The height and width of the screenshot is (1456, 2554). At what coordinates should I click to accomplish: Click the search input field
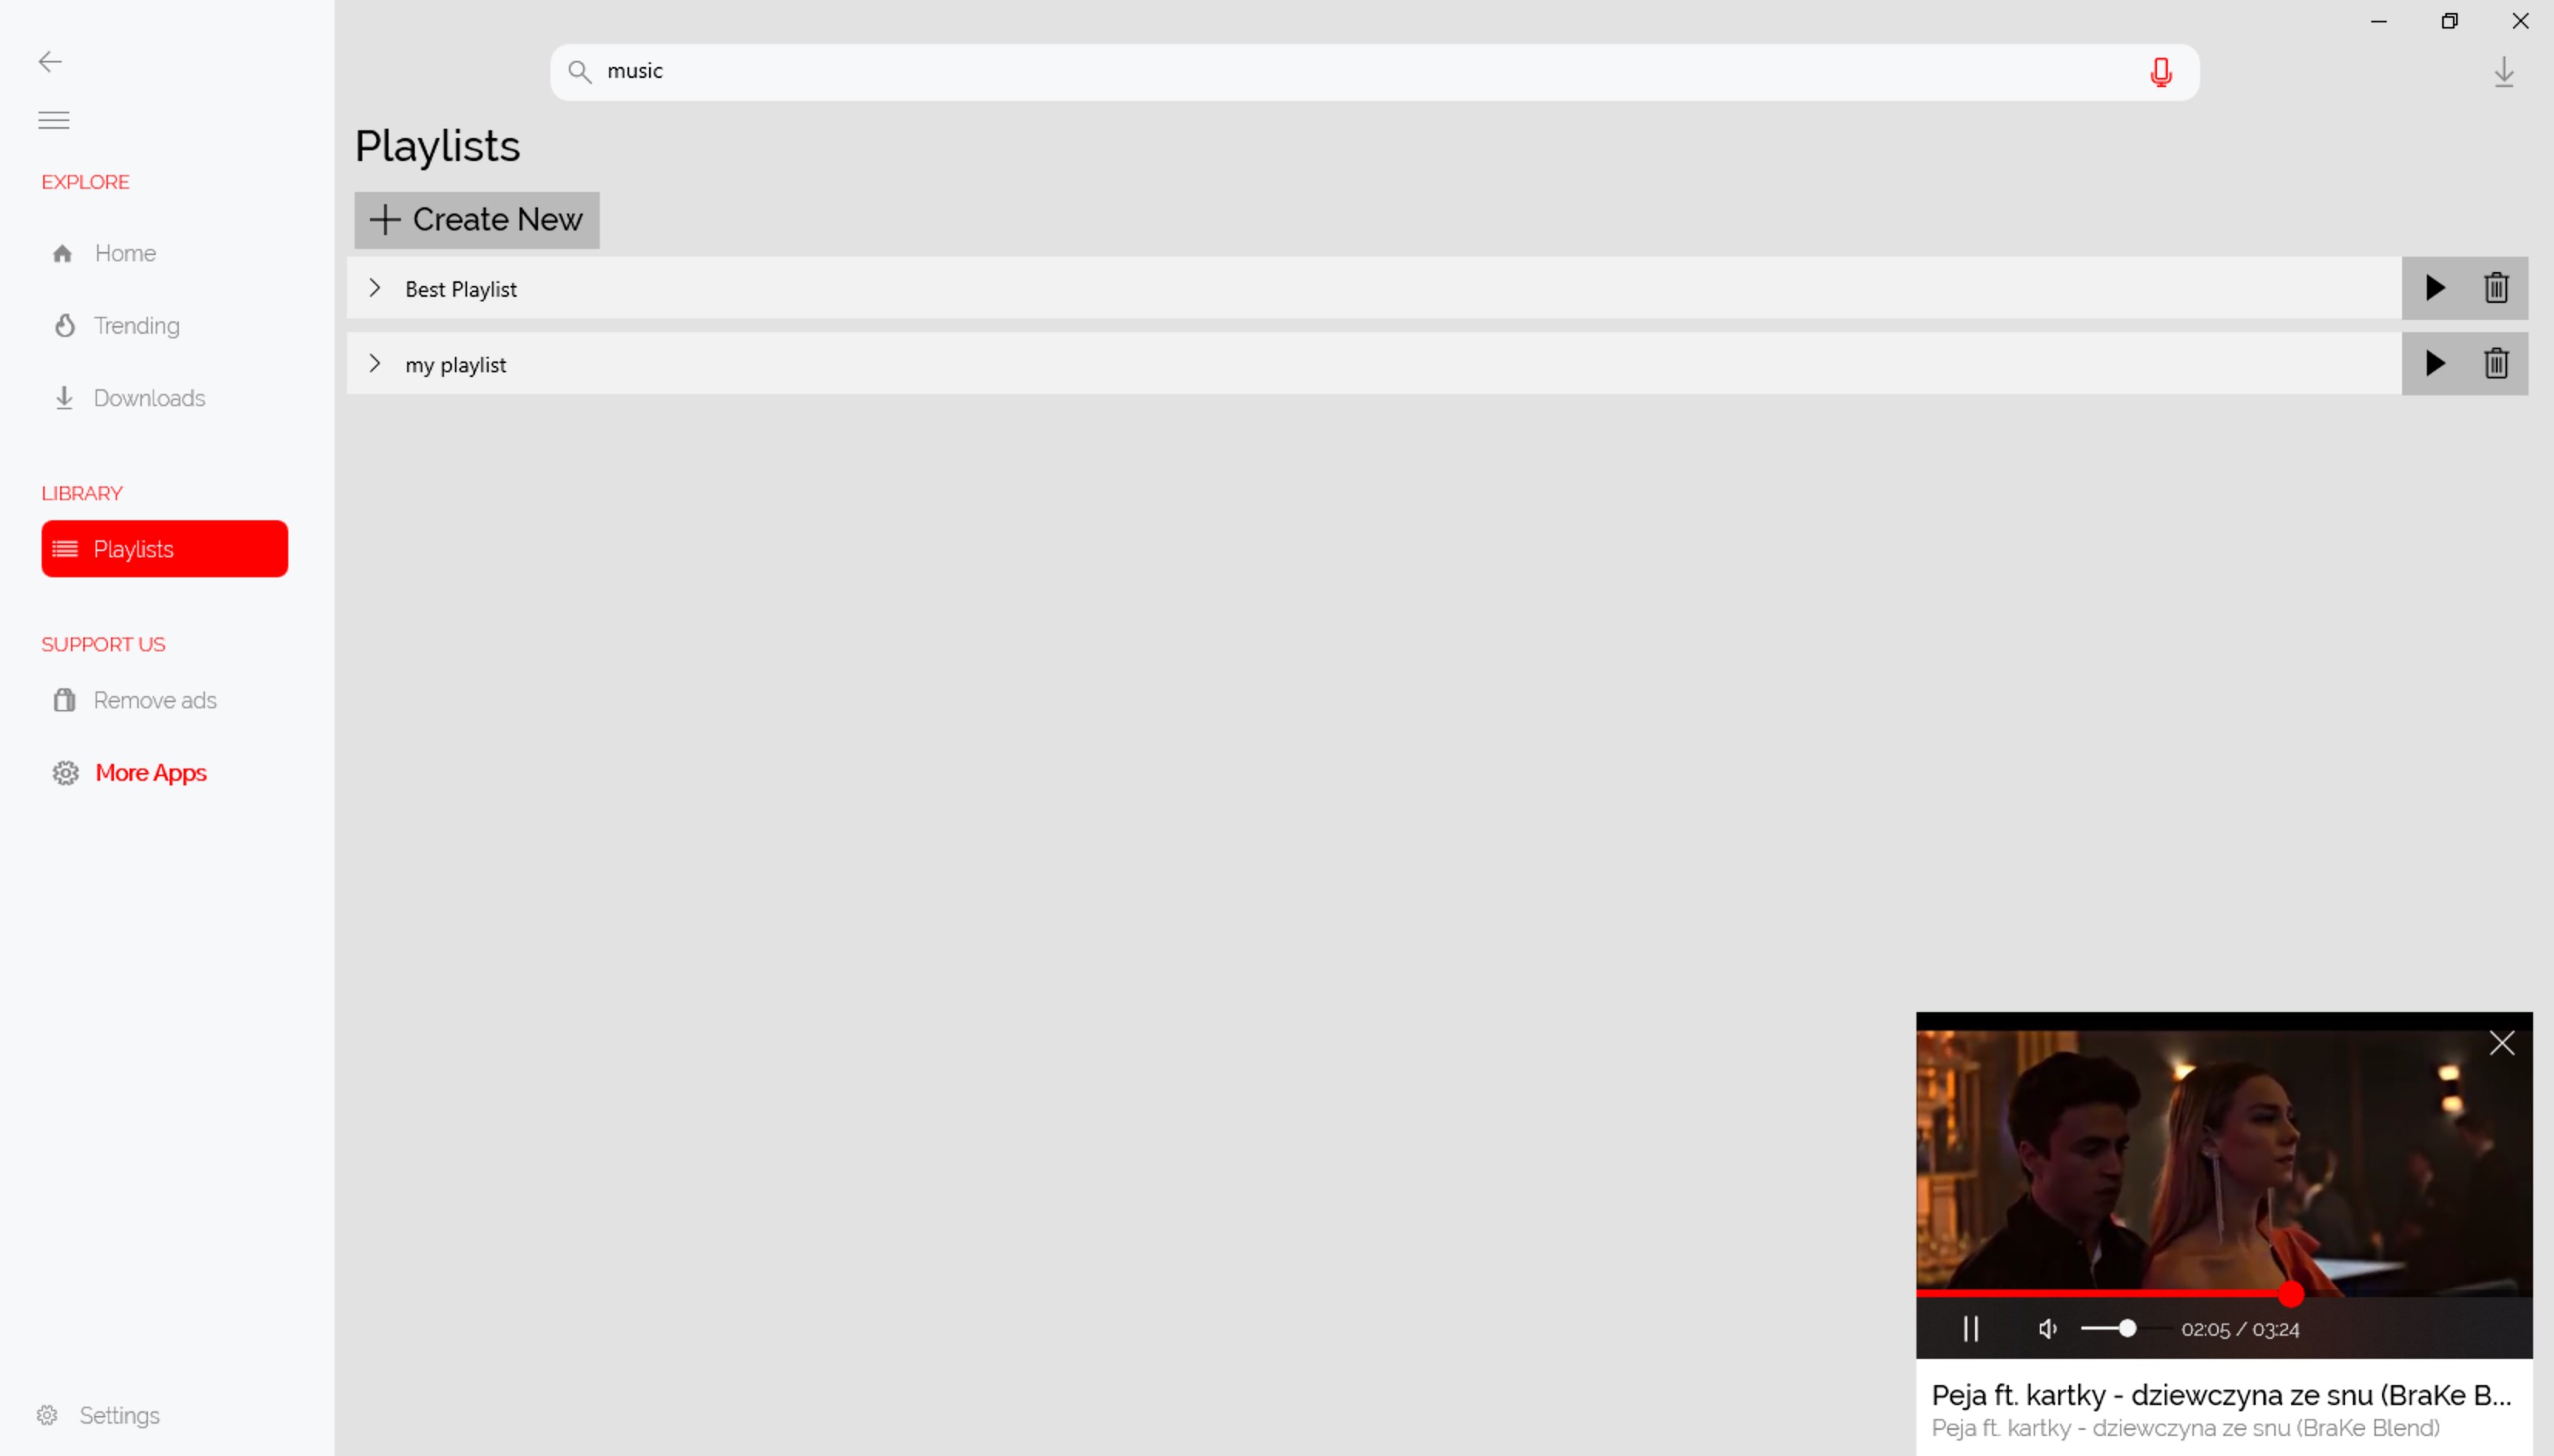tap(1374, 70)
